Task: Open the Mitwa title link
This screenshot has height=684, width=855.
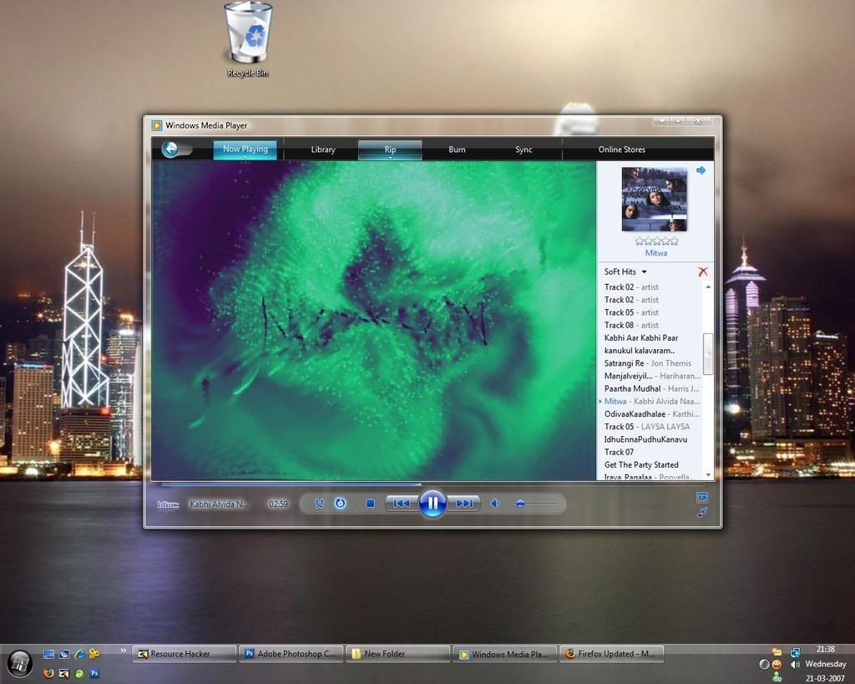Action: point(656,253)
